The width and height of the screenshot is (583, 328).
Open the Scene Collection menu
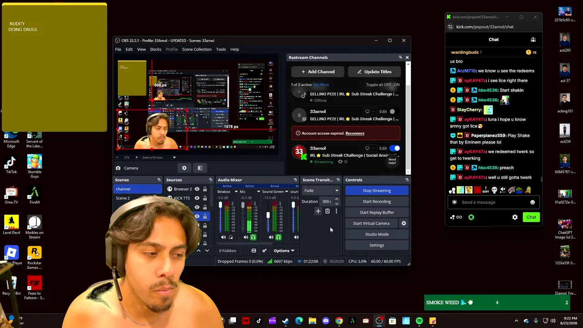pos(197,49)
